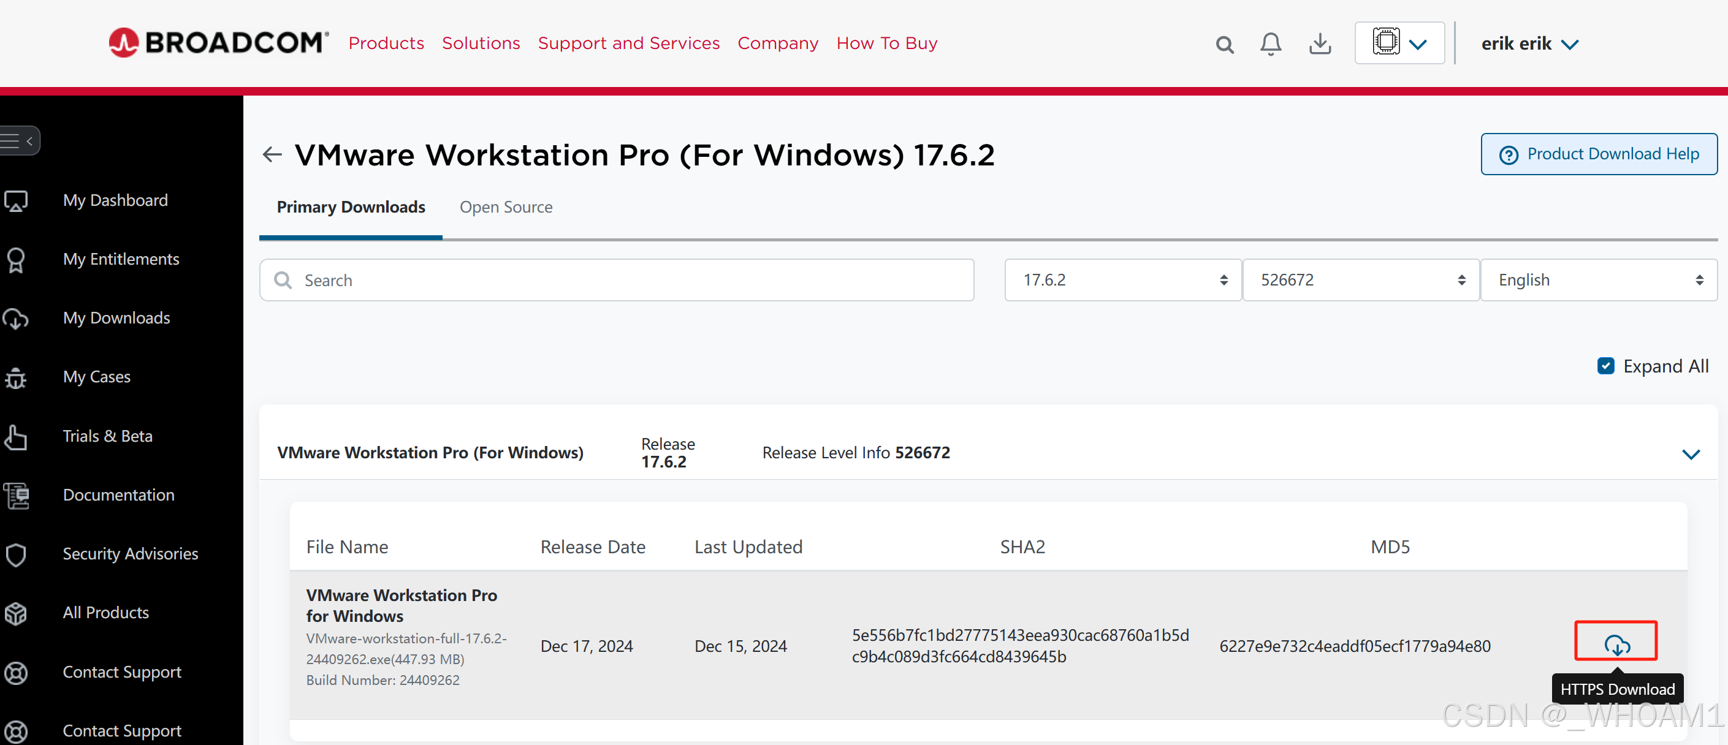Screen dimensions: 1728x745
Task: Switch to the Primary Downloads tab
Action: pos(351,207)
